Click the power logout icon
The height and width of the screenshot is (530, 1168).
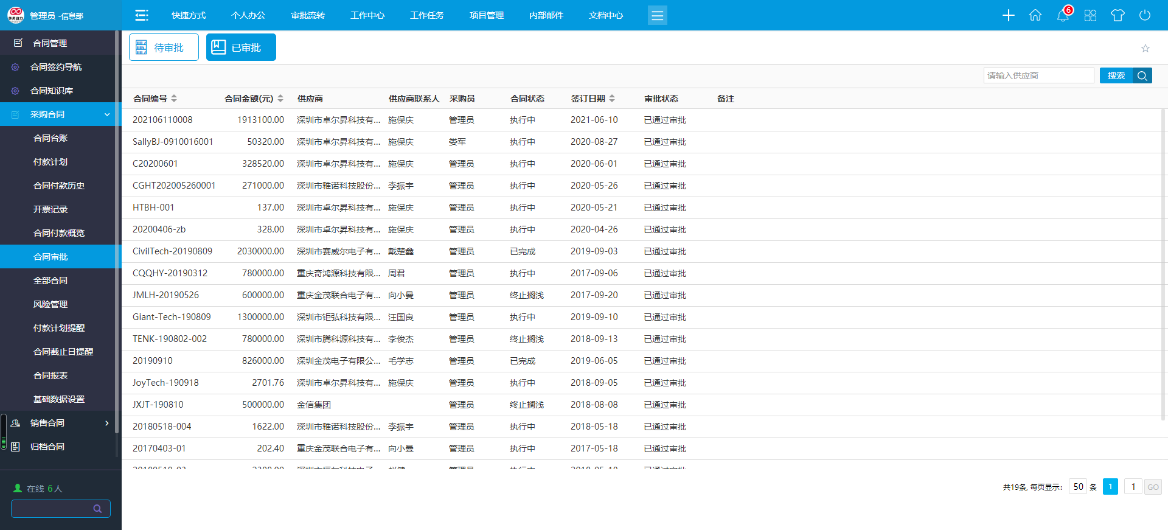[1145, 15]
